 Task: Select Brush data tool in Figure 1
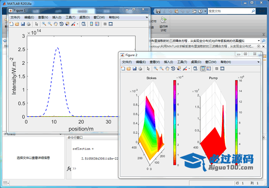[x=73, y=24]
